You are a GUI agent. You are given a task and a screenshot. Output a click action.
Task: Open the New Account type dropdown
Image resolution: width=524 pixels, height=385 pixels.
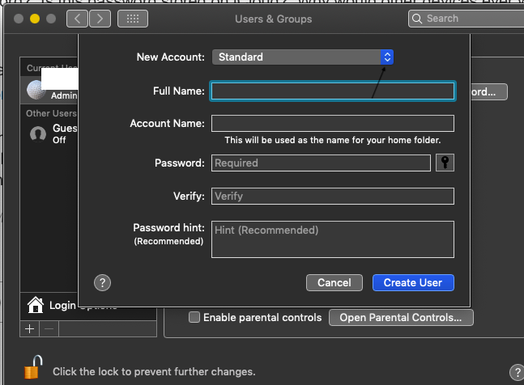pos(303,57)
